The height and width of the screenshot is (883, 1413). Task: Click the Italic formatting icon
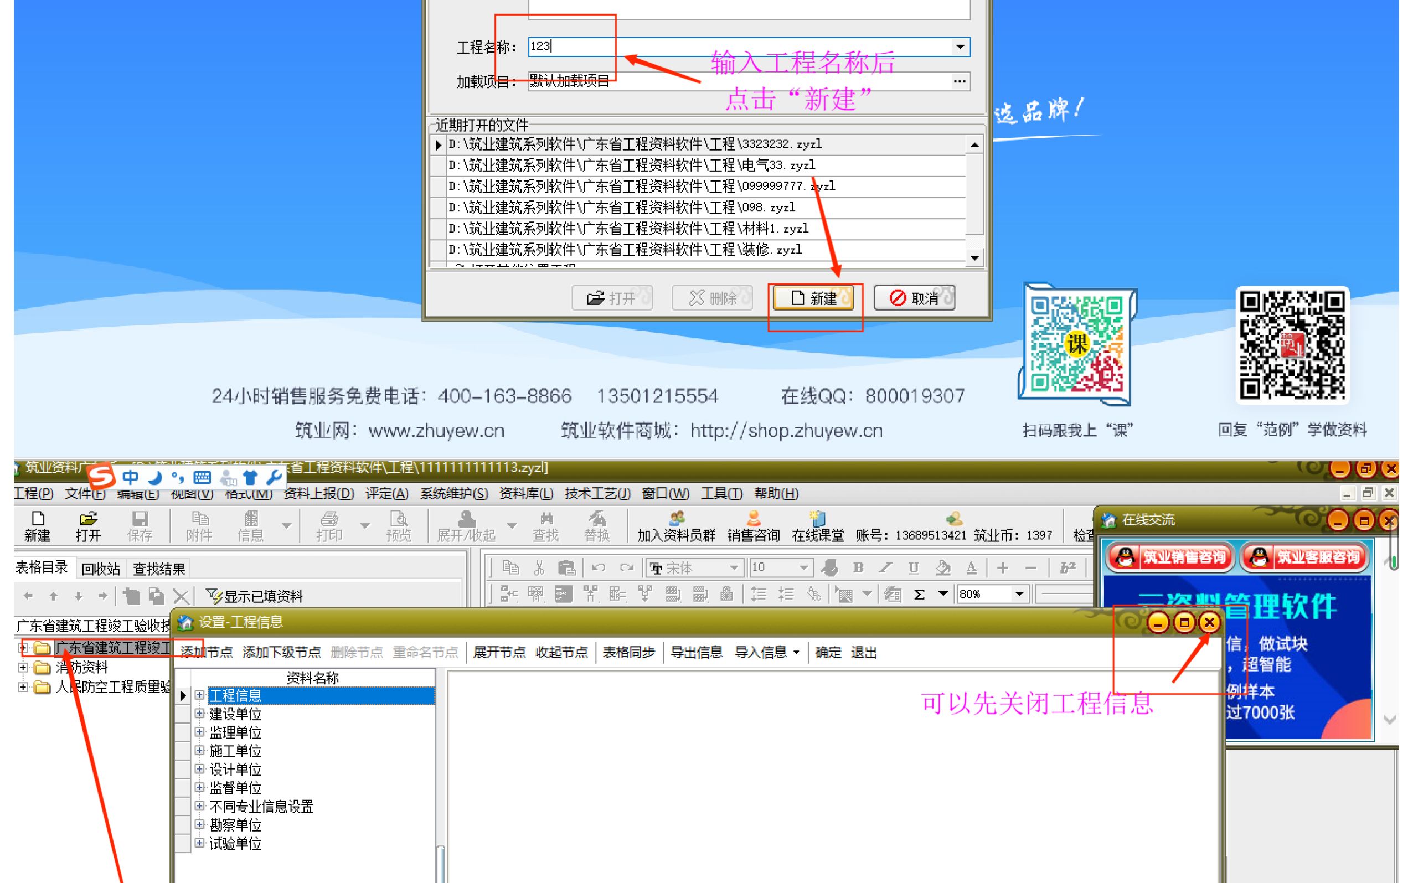click(x=886, y=567)
